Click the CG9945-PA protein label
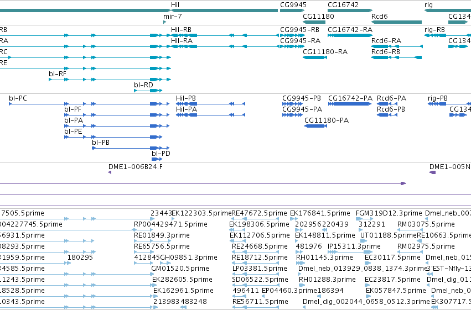This screenshot has height=310, width=471. click(x=302, y=109)
